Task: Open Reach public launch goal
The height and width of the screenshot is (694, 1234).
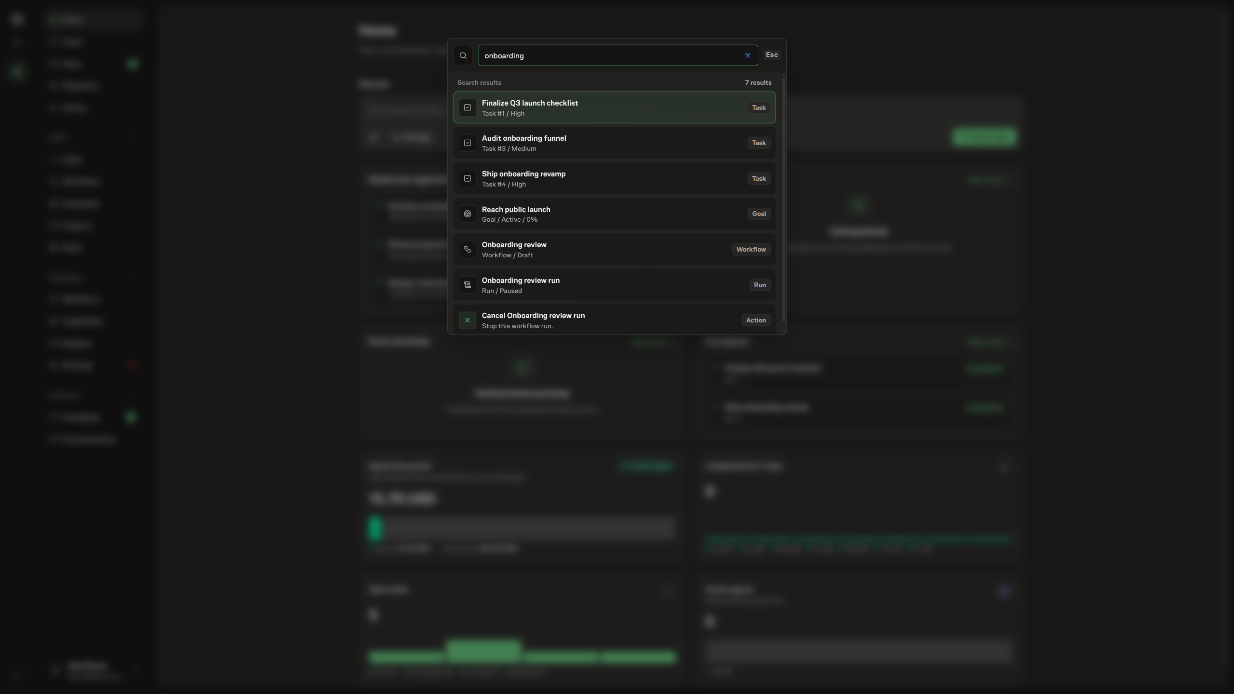Action: pos(614,214)
